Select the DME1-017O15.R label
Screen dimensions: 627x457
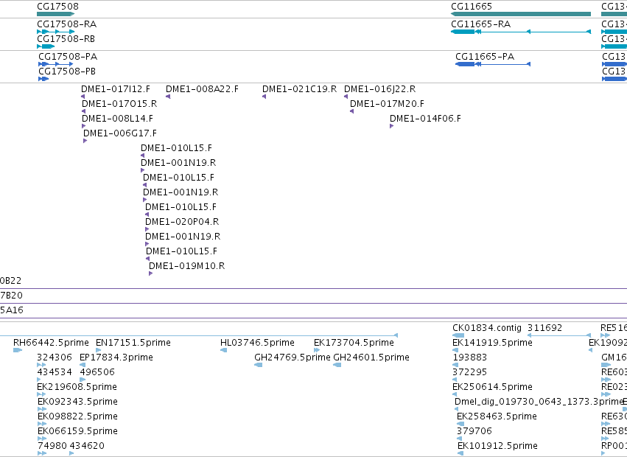pos(119,104)
